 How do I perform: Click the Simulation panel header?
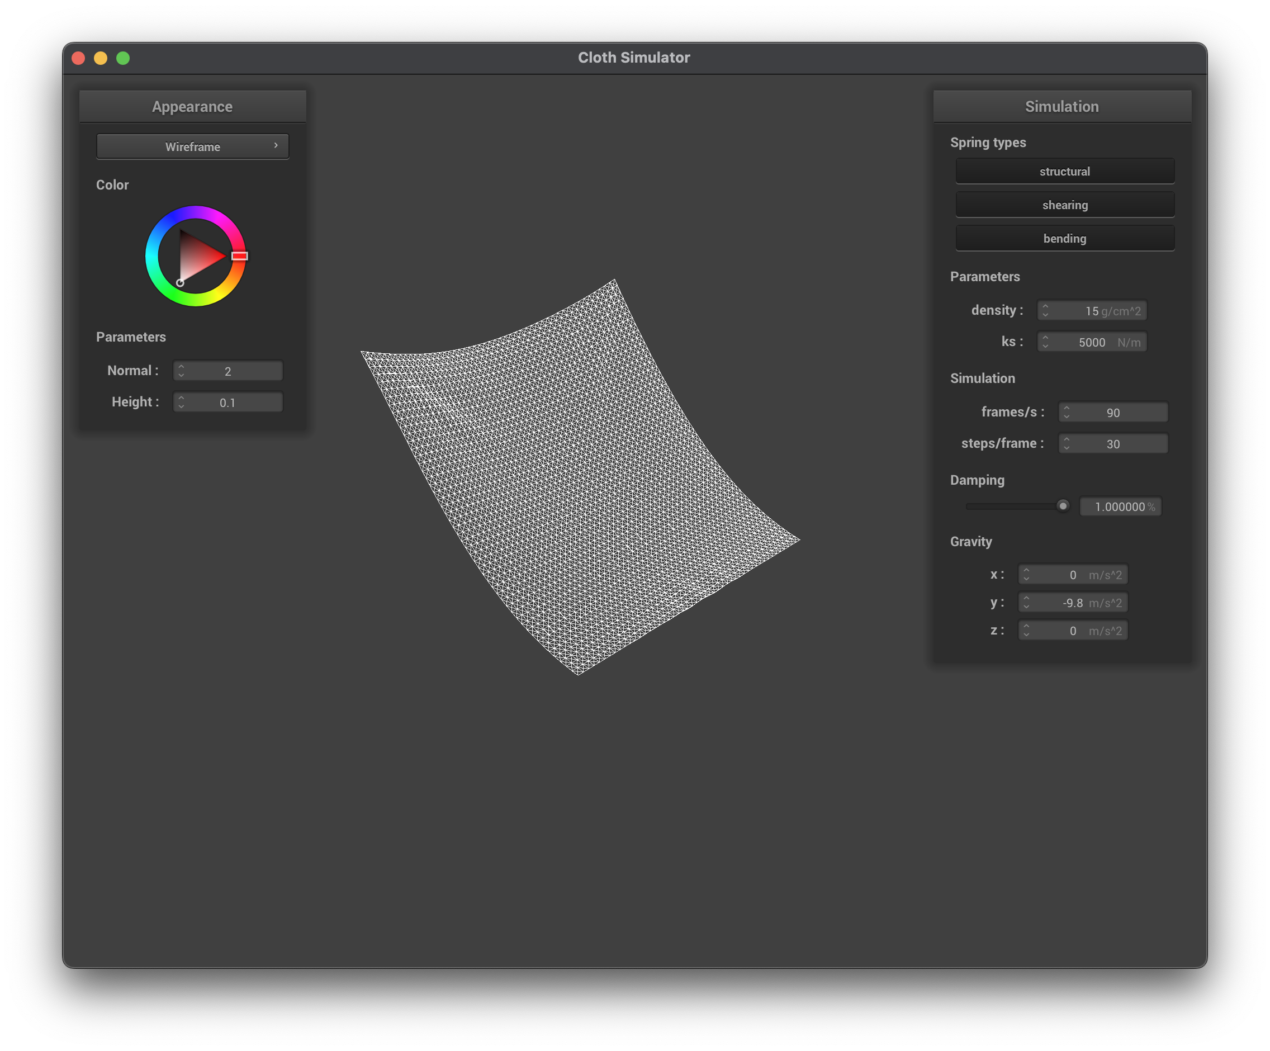click(1062, 106)
